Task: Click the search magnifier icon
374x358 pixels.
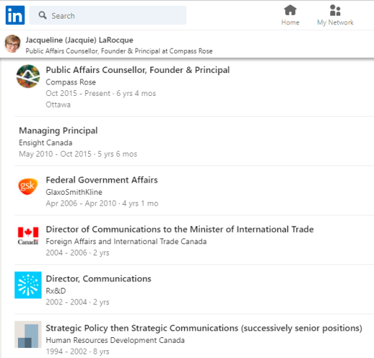Action: pyautogui.click(x=42, y=15)
